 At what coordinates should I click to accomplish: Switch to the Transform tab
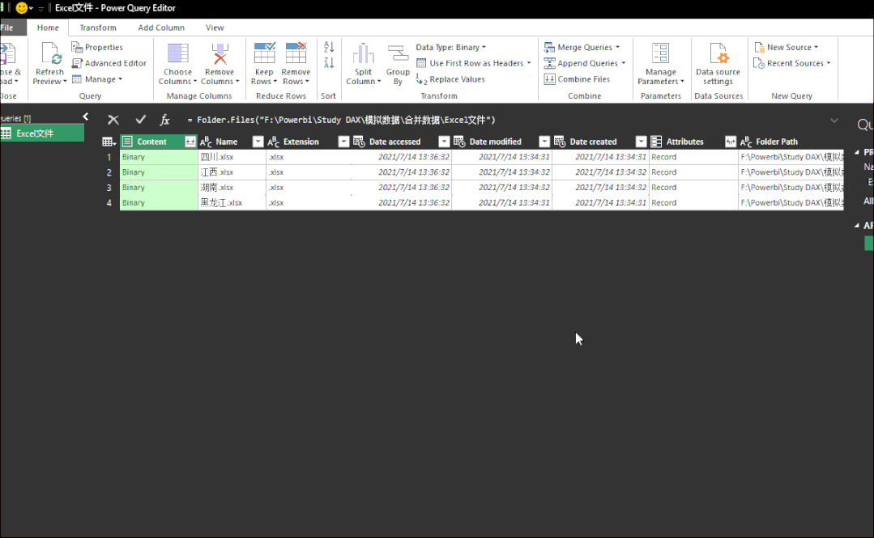98,28
